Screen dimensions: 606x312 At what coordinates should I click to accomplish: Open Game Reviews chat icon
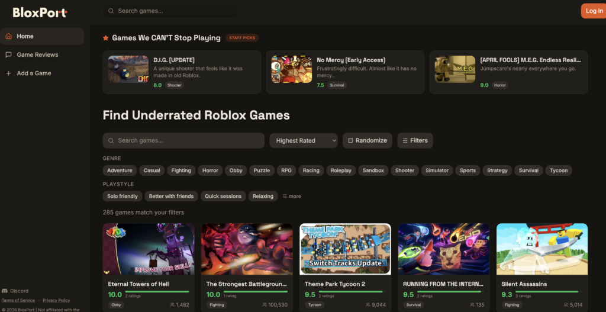pyautogui.click(x=8, y=54)
